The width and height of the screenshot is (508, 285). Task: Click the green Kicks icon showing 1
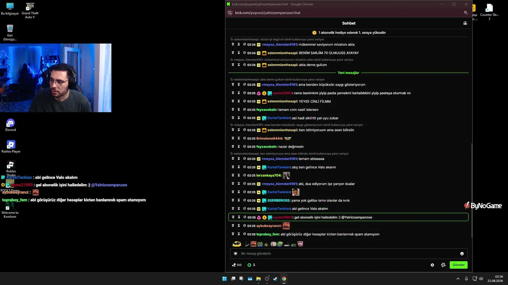[249, 265]
